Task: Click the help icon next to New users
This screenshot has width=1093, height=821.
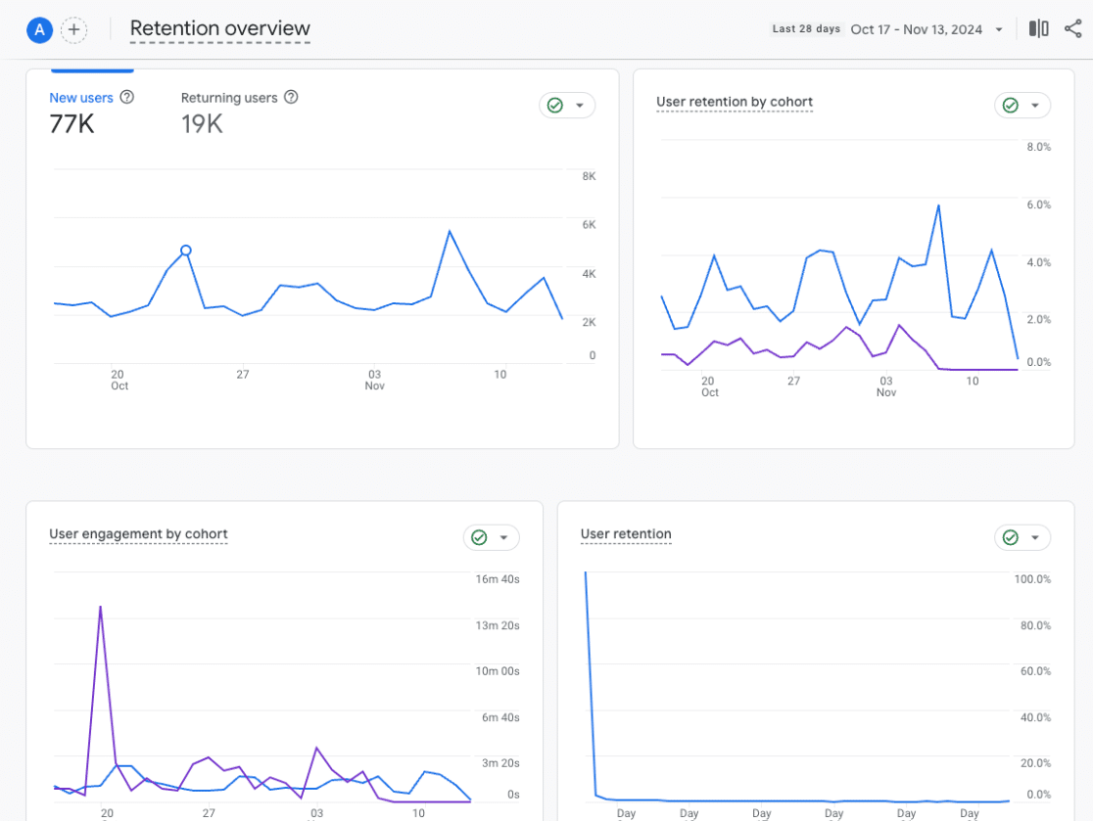Action: 126,97
